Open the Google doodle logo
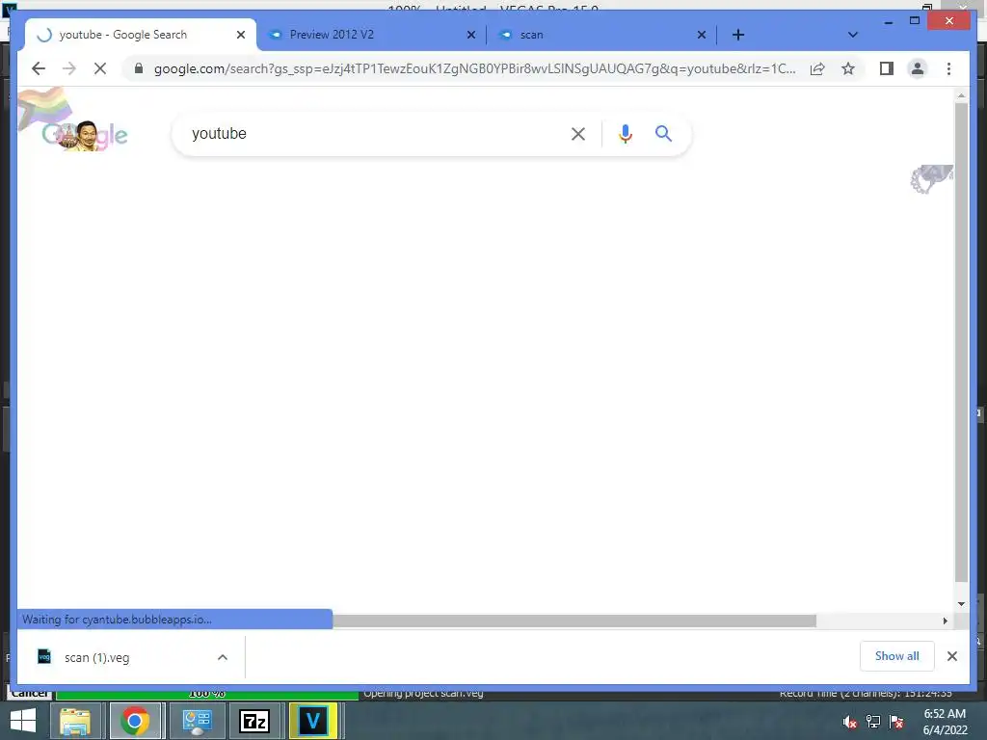This screenshot has height=740, width=987. 85,134
